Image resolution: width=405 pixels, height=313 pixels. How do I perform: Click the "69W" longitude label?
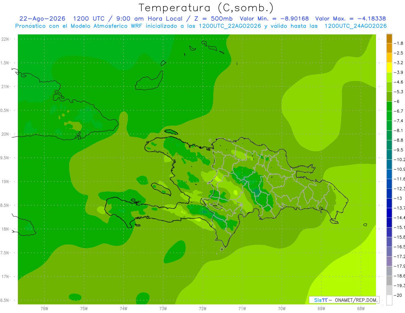click(321, 309)
